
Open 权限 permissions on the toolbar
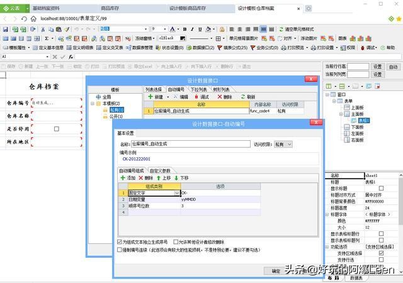click(x=348, y=48)
